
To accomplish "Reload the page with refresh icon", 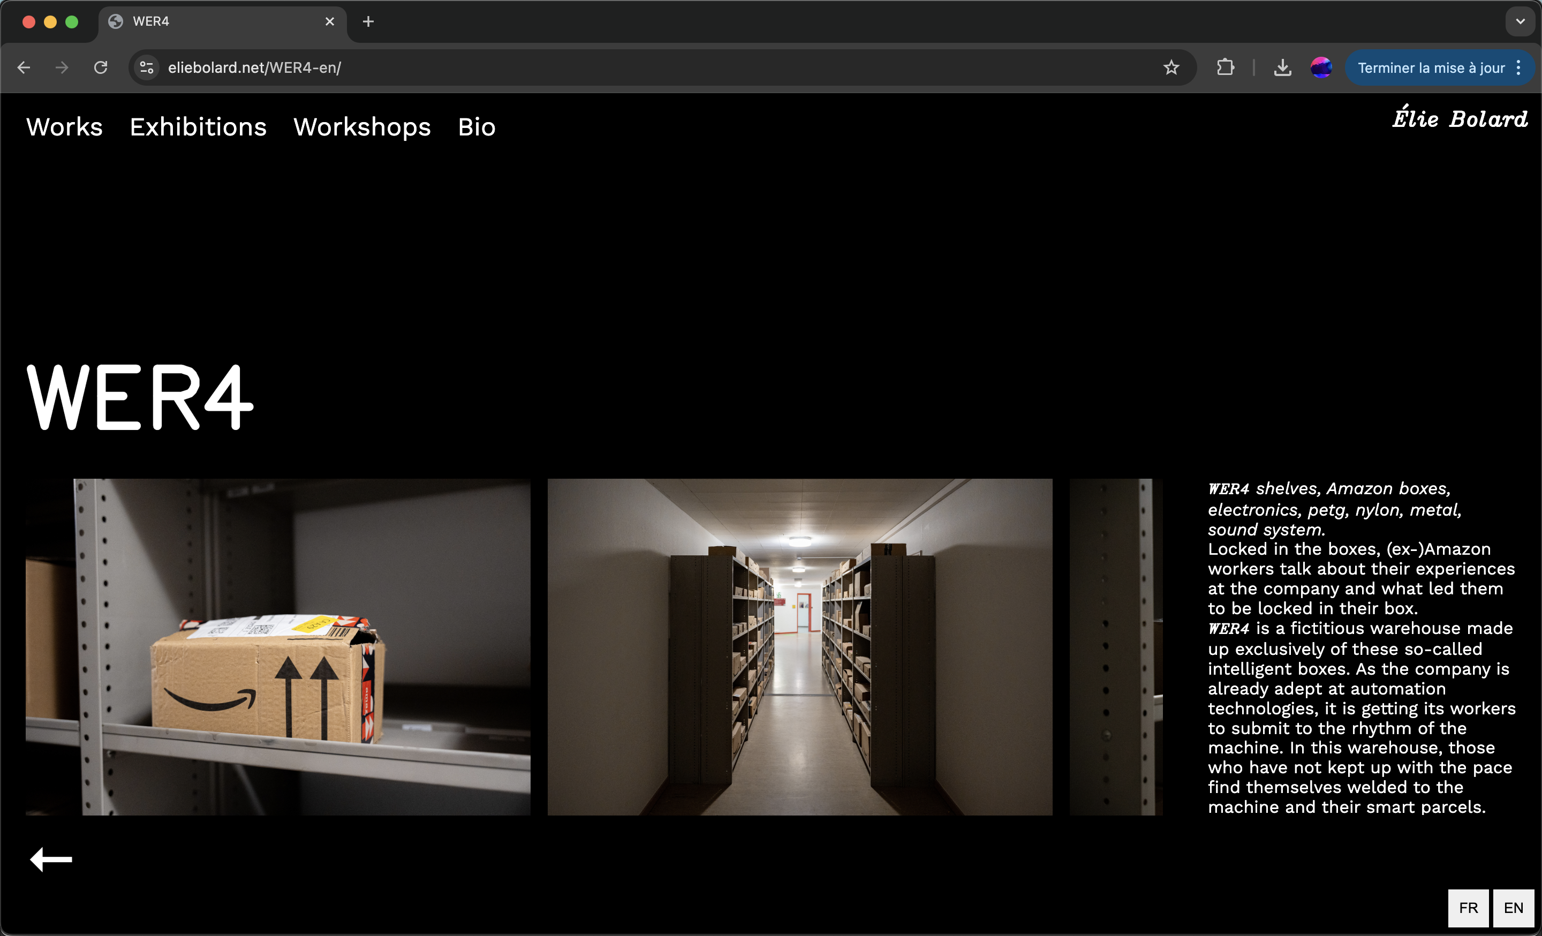I will pyautogui.click(x=101, y=67).
